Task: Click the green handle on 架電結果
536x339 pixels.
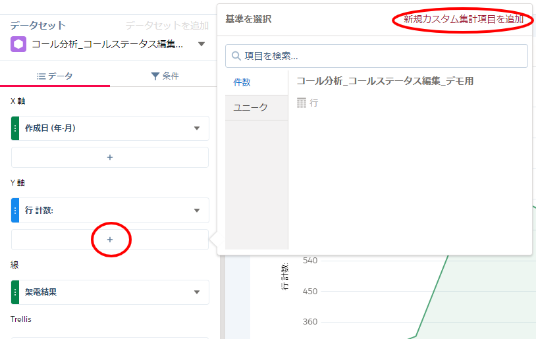Action: (x=15, y=292)
